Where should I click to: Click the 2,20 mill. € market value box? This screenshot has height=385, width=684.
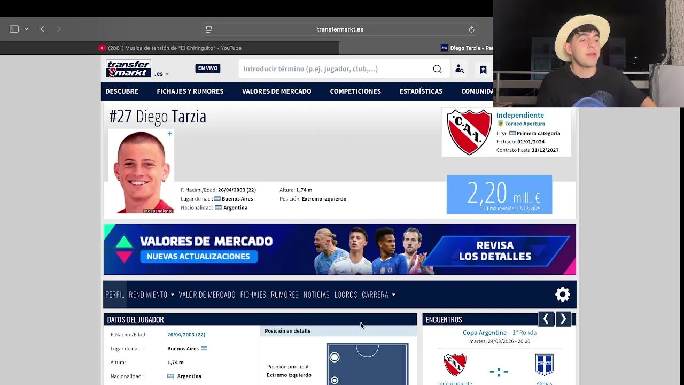[499, 195]
